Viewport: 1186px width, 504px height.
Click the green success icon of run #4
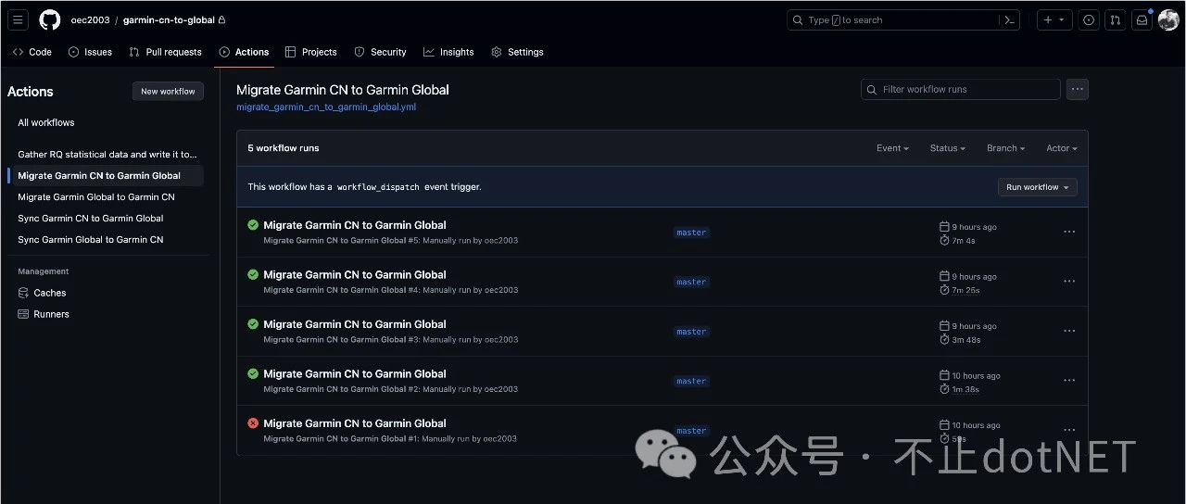(253, 274)
